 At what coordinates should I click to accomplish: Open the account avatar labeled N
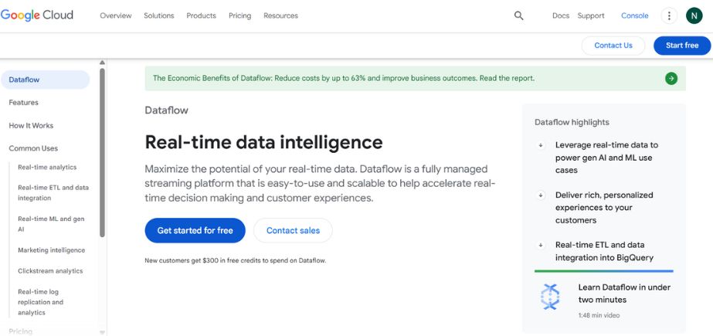(694, 16)
